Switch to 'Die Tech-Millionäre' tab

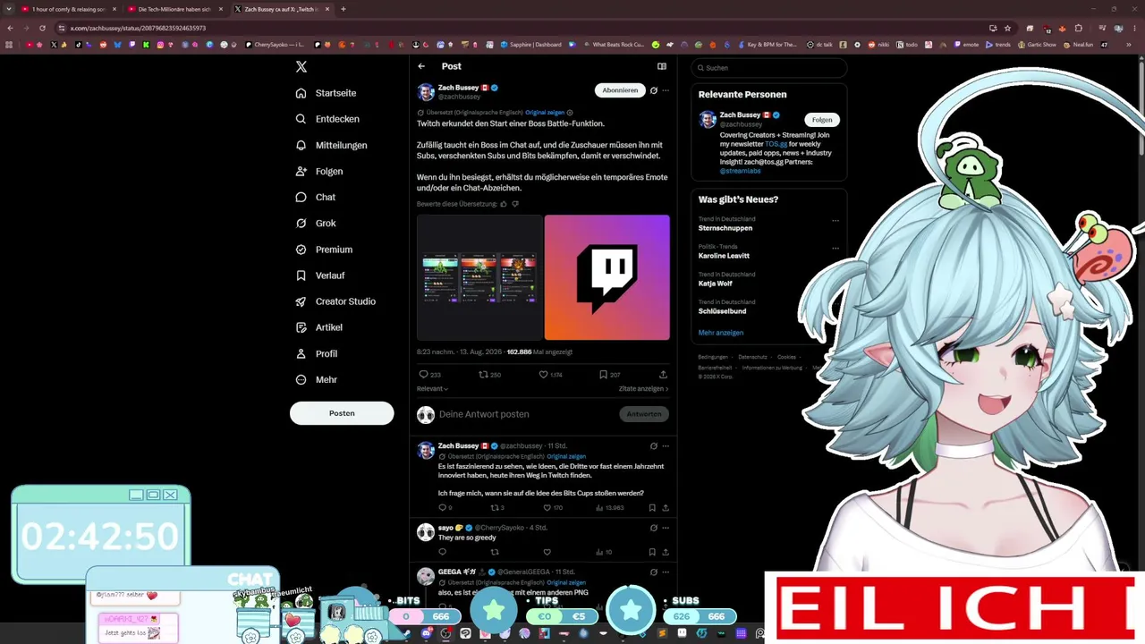[x=174, y=9]
